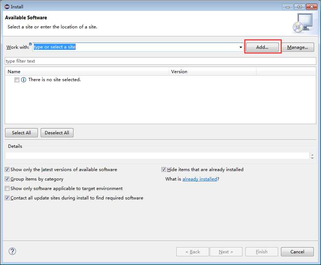This screenshot has height=265, width=321.
Task: Enable 'Show only software applicable to target environment'
Action: coord(7,188)
